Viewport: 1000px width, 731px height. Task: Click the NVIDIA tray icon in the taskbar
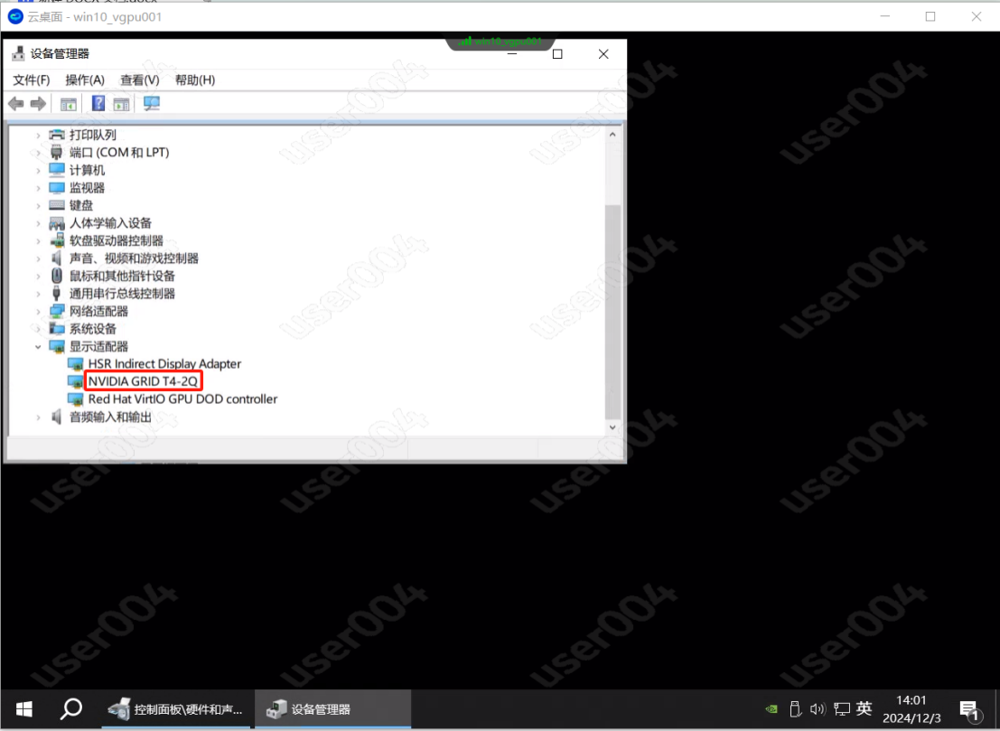[771, 708]
